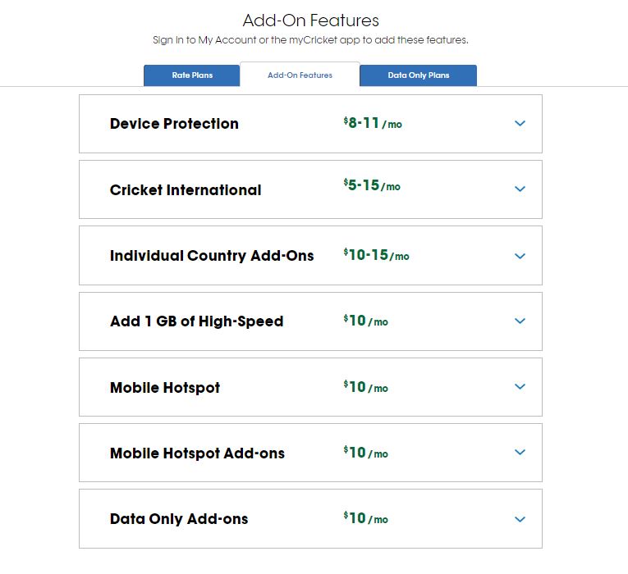Expand the Device Protection chevron arrow

coord(520,124)
